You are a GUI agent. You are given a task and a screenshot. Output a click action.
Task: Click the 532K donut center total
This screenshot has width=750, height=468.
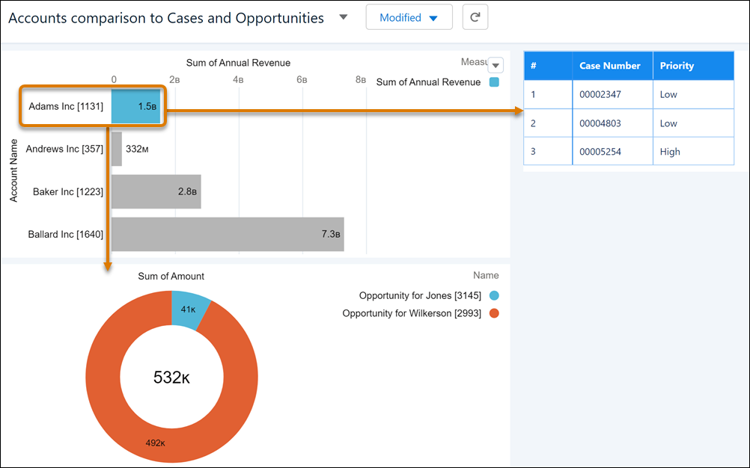point(171,378)
